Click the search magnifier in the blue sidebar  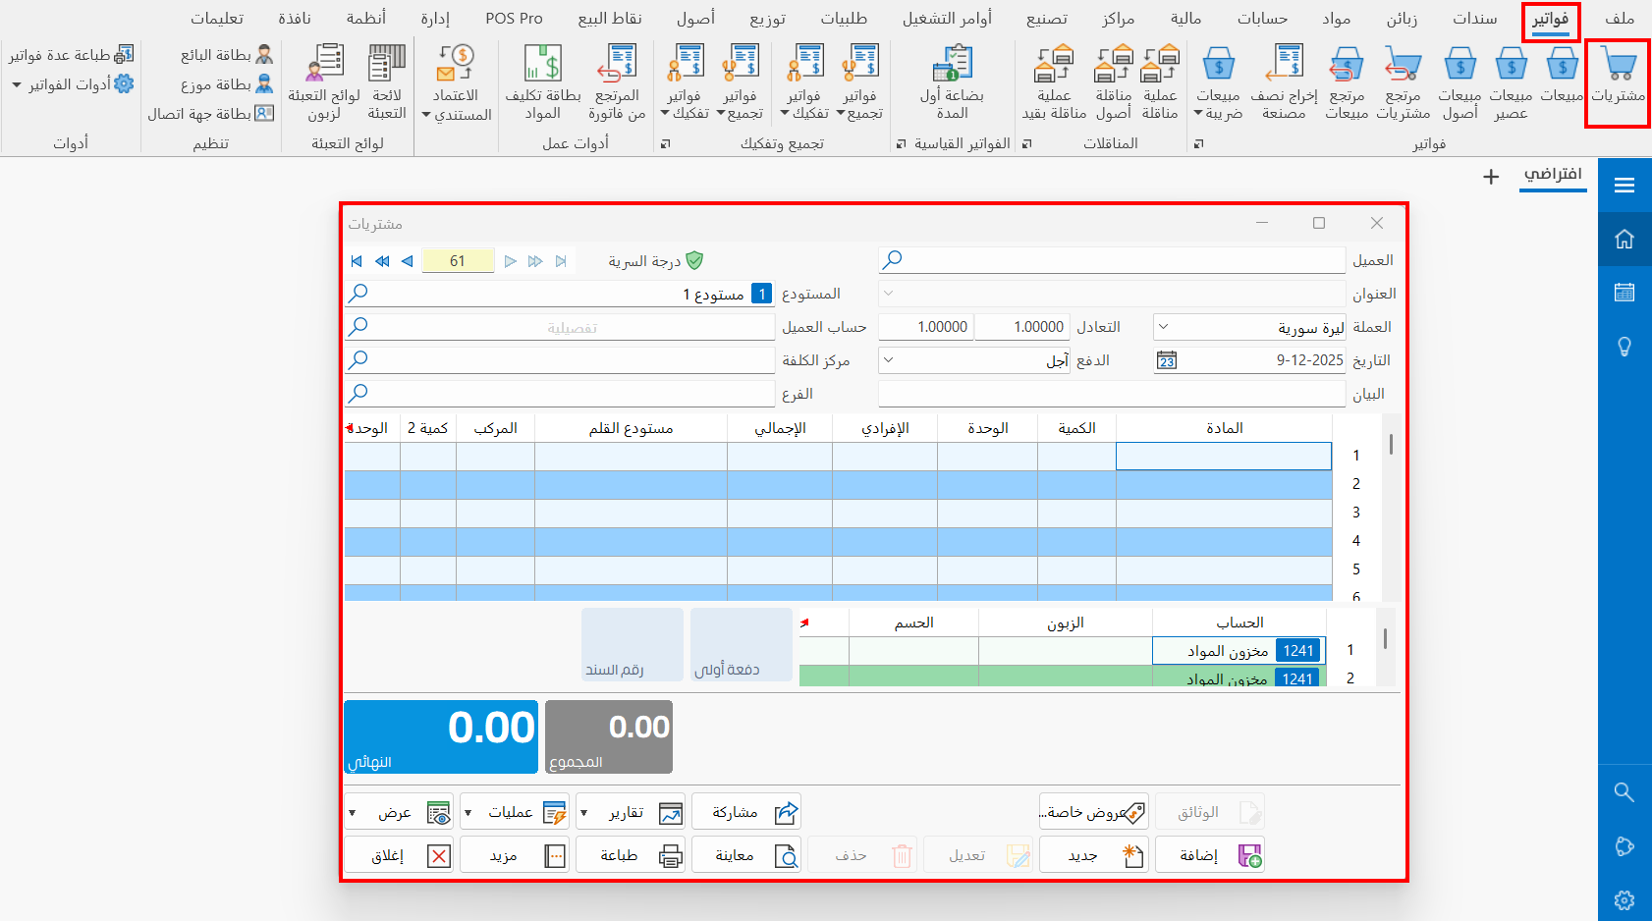(1624, 792)
